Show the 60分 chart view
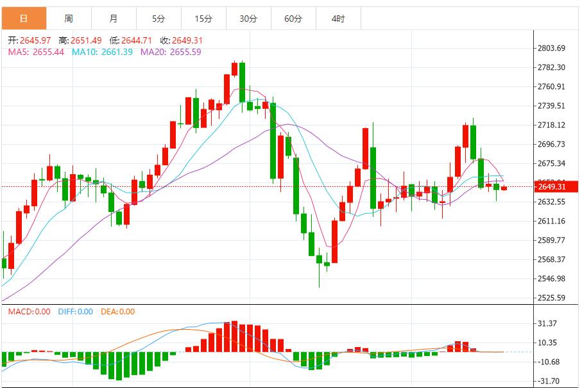The image size is (582, 388). point(293,19)
